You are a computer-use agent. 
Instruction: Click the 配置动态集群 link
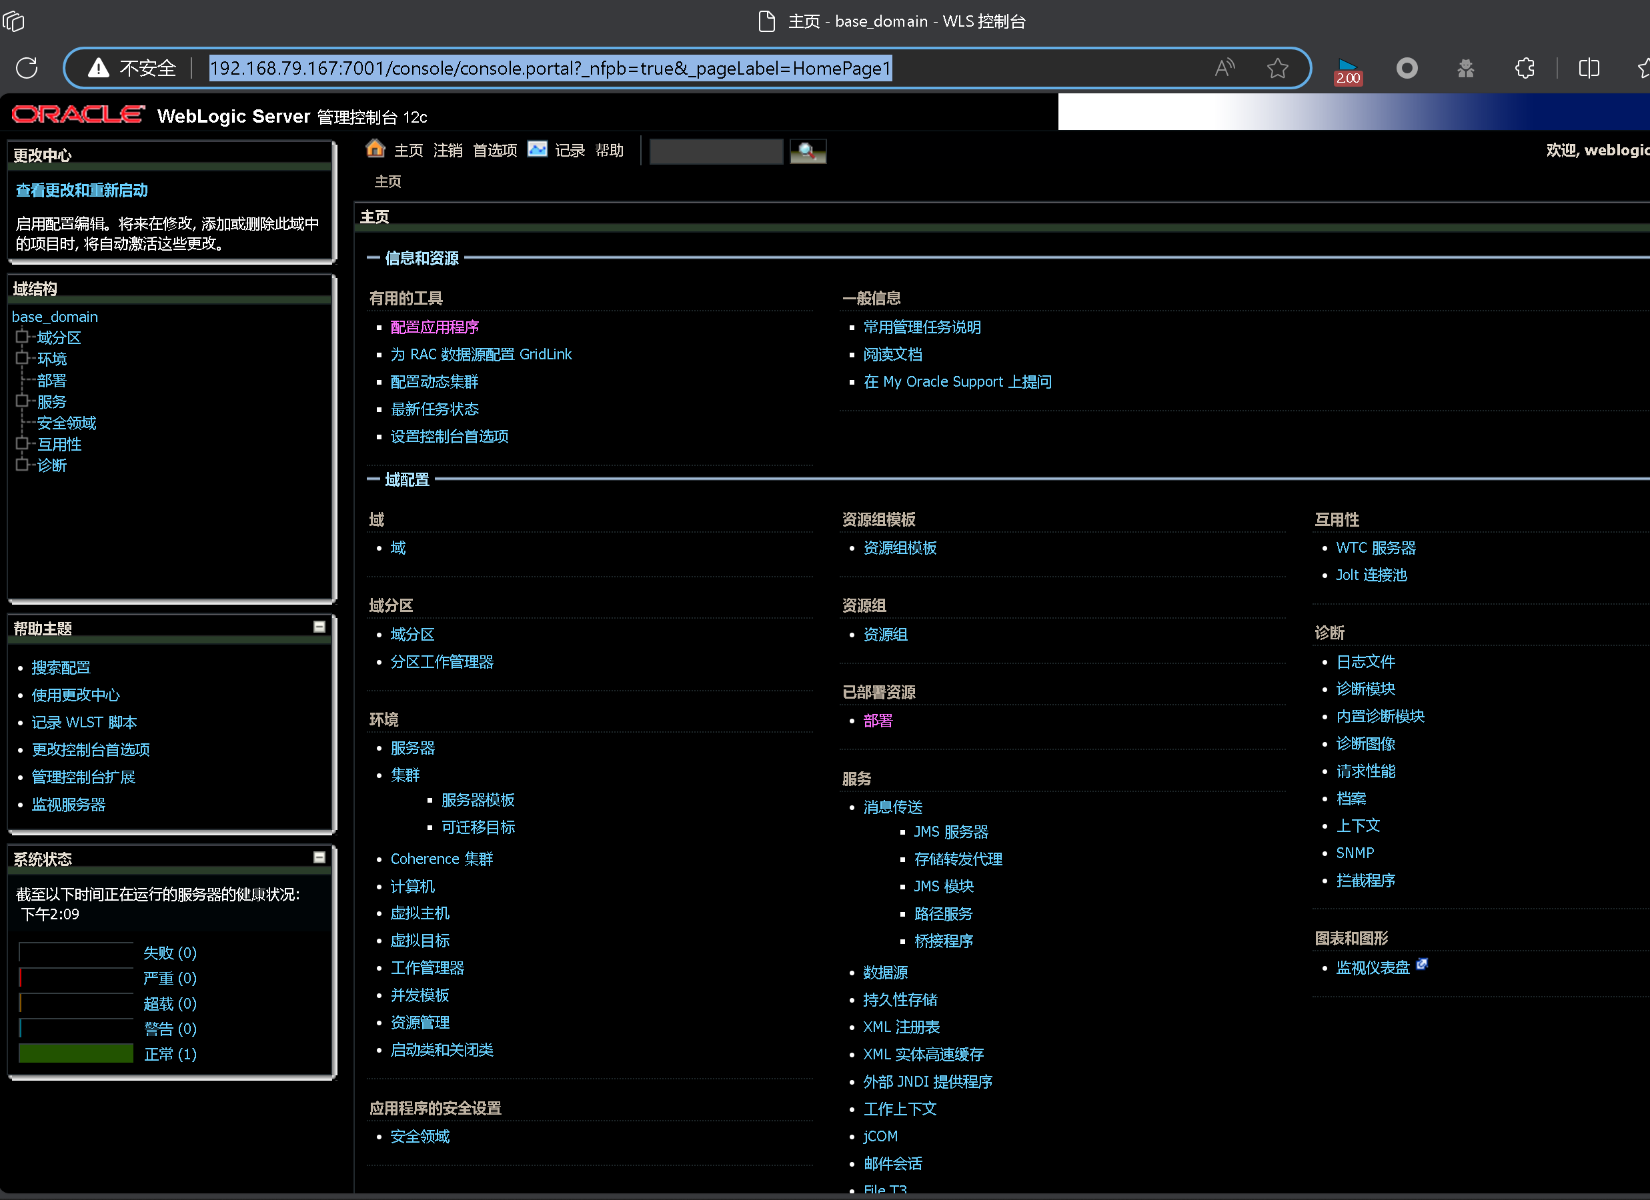click(434, 382)
